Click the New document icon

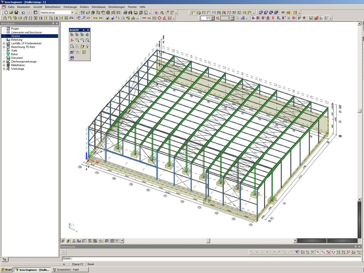coord(6,13)
